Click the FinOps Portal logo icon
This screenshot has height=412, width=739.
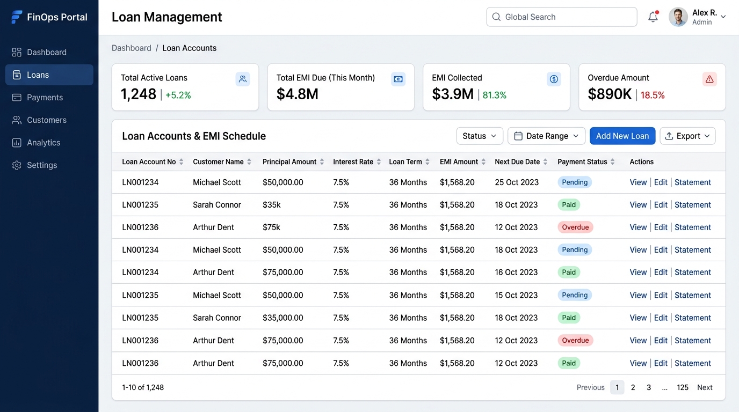17,17
